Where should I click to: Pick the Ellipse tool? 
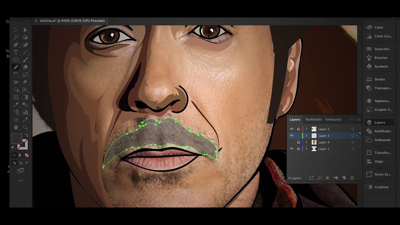[16, 60]
